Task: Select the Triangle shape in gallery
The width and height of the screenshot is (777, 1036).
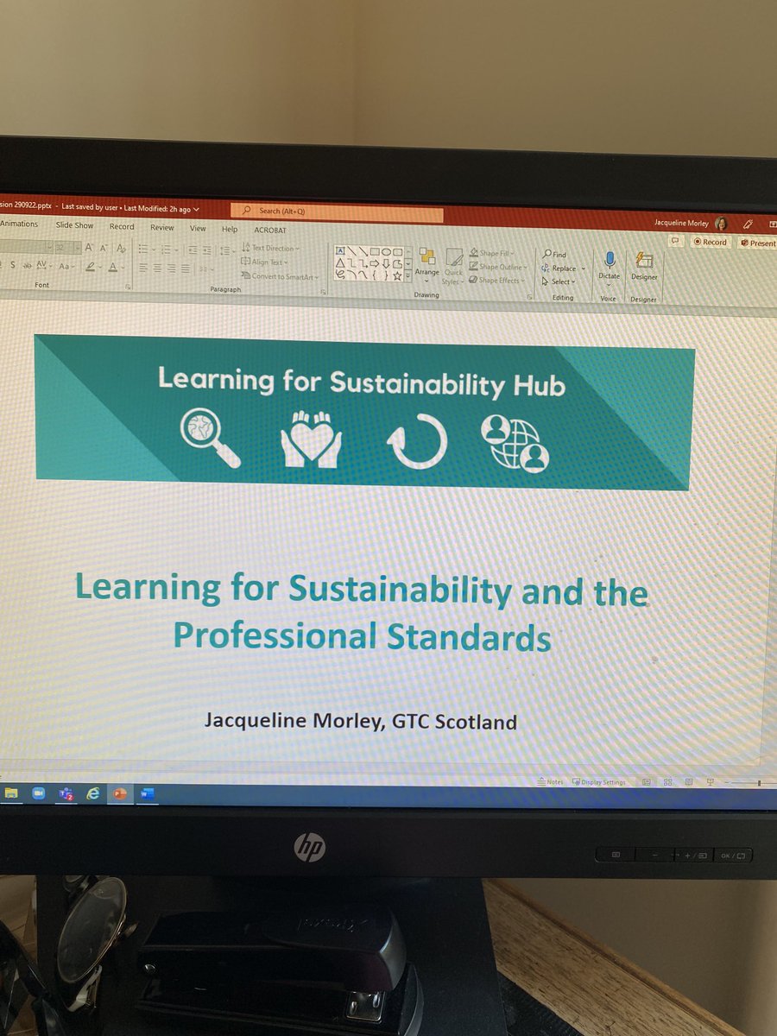Action: 341,262
